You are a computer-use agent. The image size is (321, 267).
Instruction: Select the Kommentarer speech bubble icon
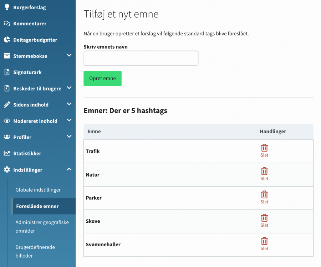6,23
